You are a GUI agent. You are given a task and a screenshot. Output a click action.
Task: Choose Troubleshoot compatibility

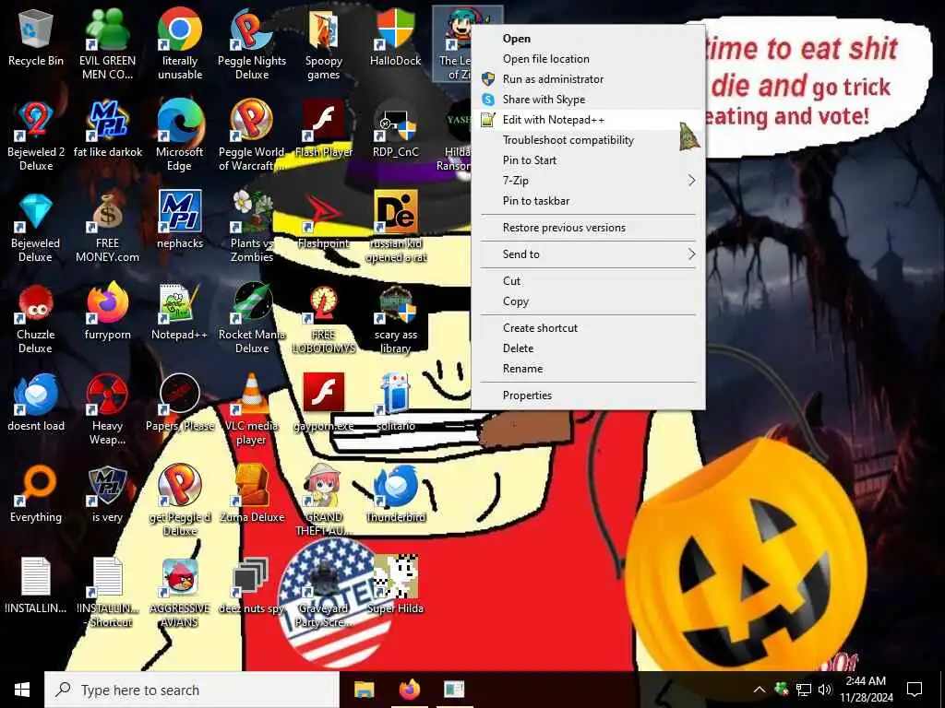point(588,140)
